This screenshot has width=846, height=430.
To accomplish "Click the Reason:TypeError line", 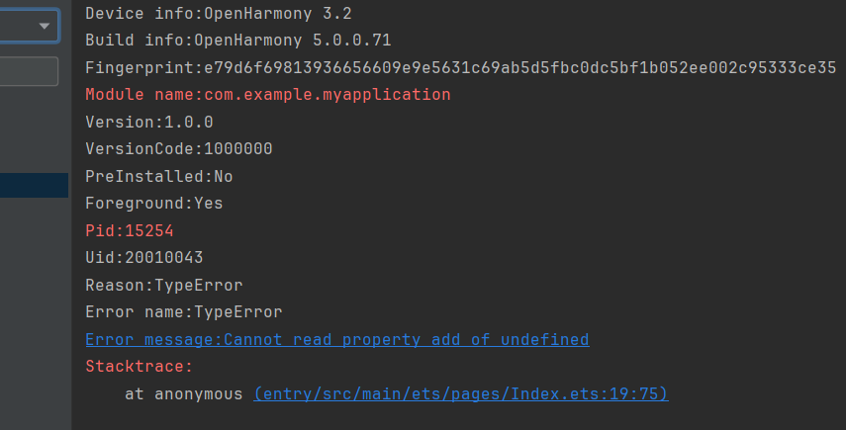I will 163,285.
